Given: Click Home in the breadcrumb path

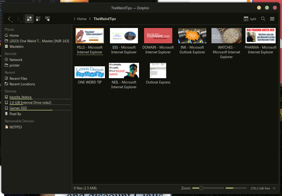Looking at the screenshot, I should pyautogui.click(x=82, y=19).
